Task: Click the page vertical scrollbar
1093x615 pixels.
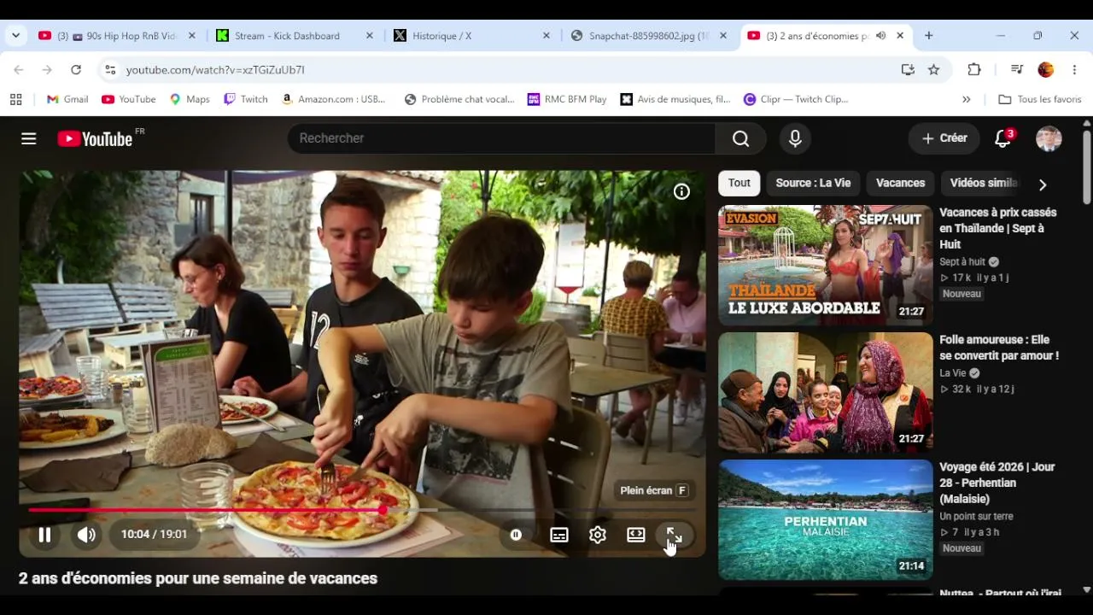Action: click(x=1086, y=167)
